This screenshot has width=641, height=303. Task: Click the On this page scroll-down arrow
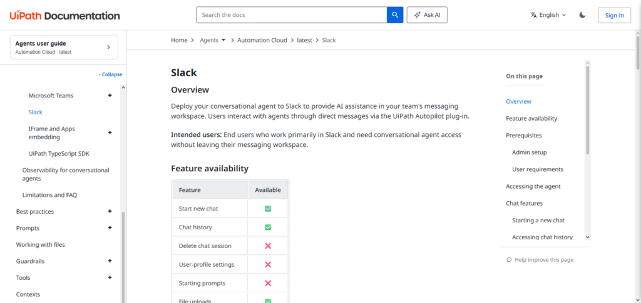click(587, 237)
